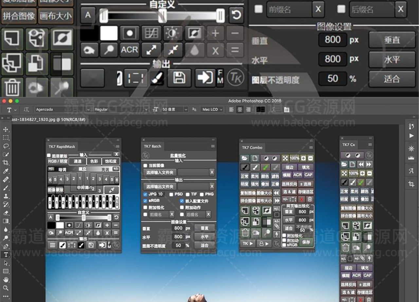This screenshot has width=419, height=302.
Task: Check the 当前图像 checkbox in TK7 Batch
Action: [x=145, y=166]
